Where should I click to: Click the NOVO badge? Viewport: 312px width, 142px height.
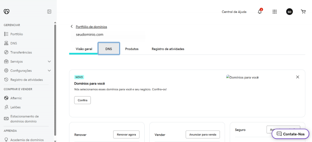pos(79,77)
